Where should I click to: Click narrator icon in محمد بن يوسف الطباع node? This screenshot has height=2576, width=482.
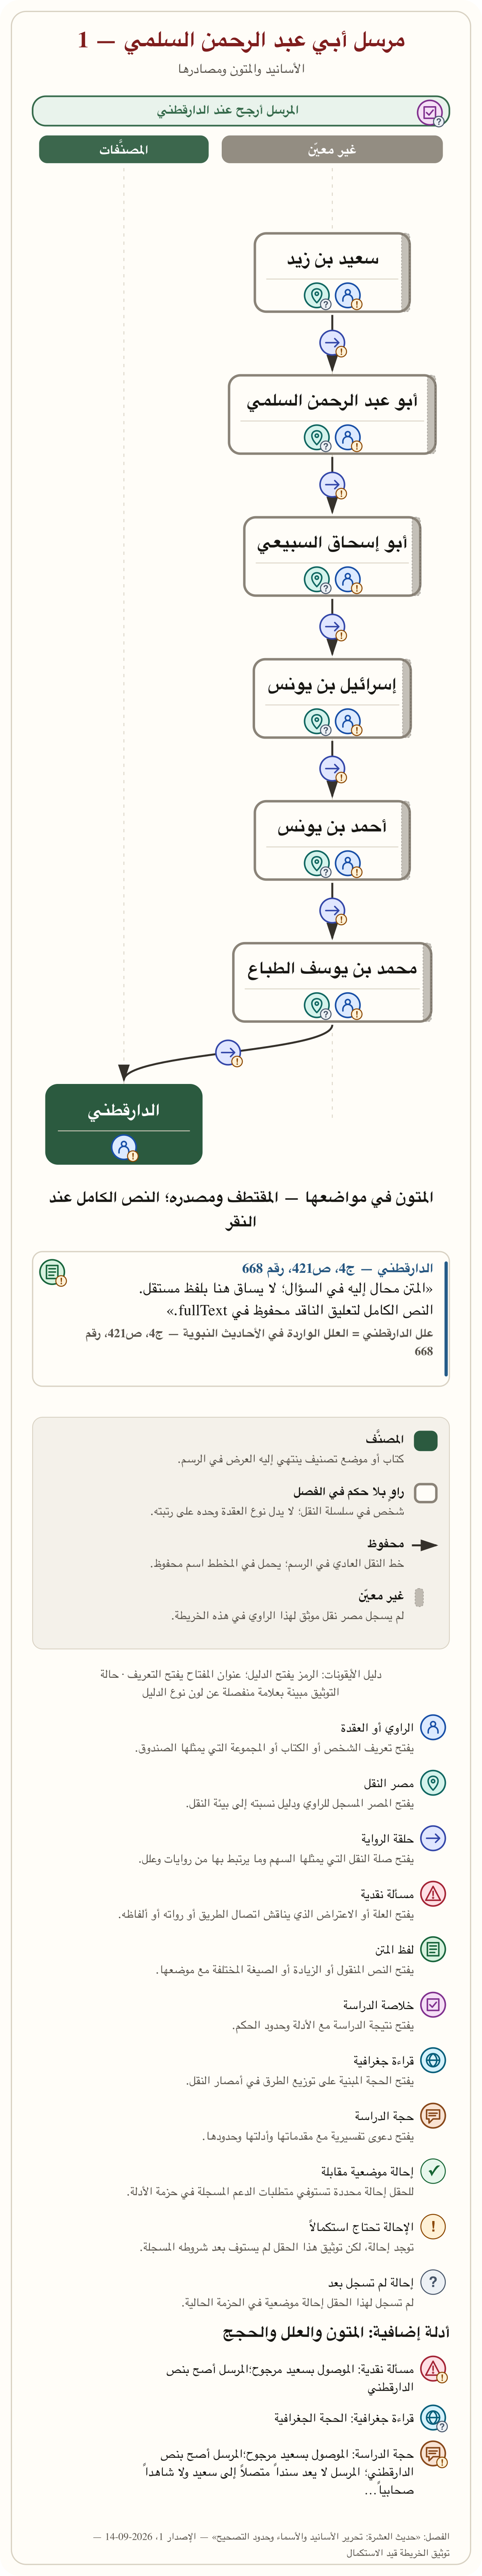pyautogui.click(x=347, y=1005)
